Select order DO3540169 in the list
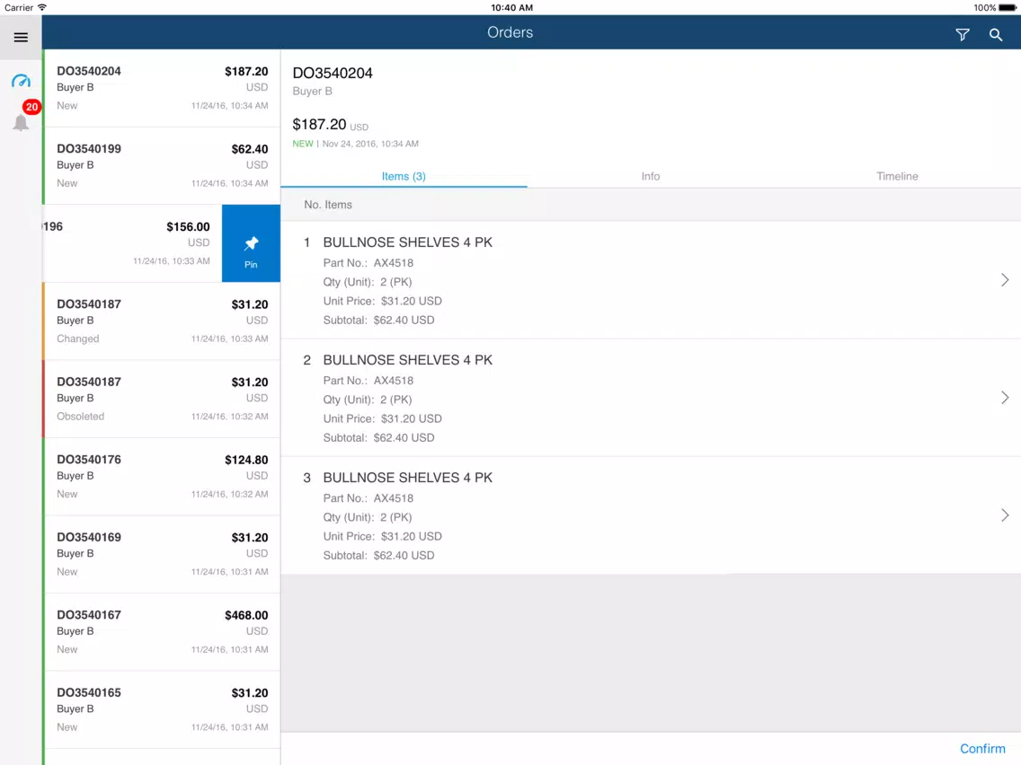Viewport: 1021px width, 765px height. coord(162,554)
